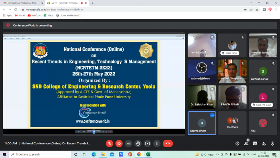Leave the call with red hangup button
The height and width of the screenshot is (158, 280).
168,144
